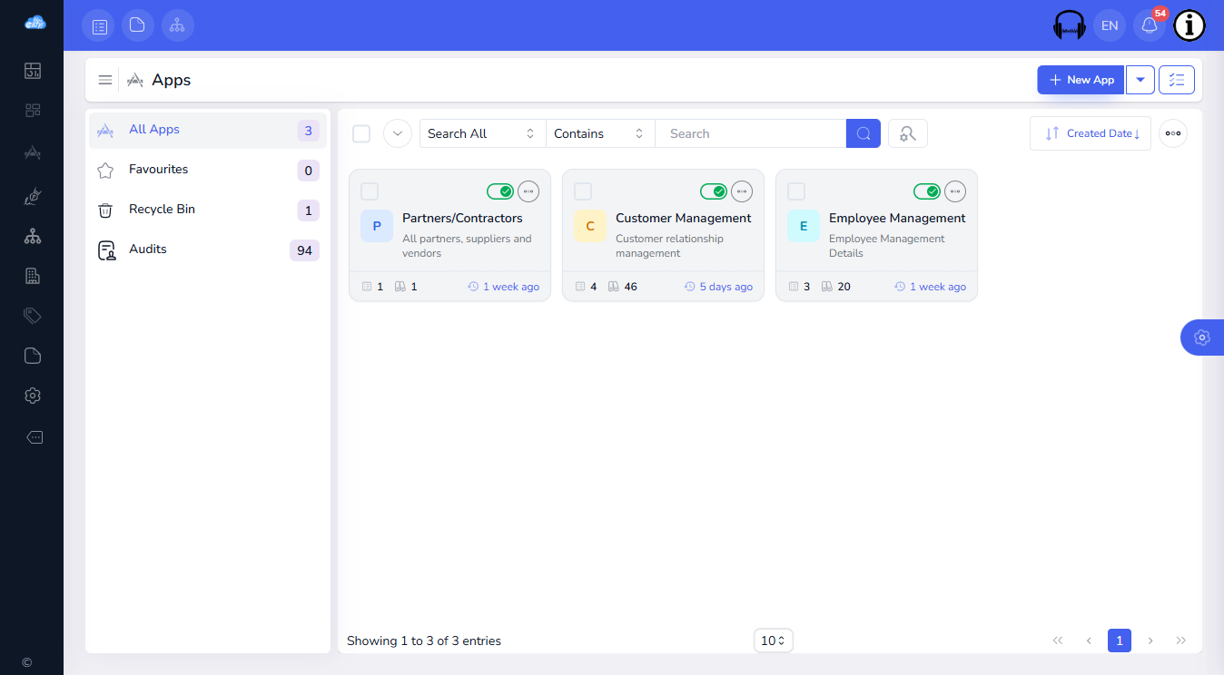Open the settings gear in left sidebar
Viewport: 1224px width, 675px height.
33,396
